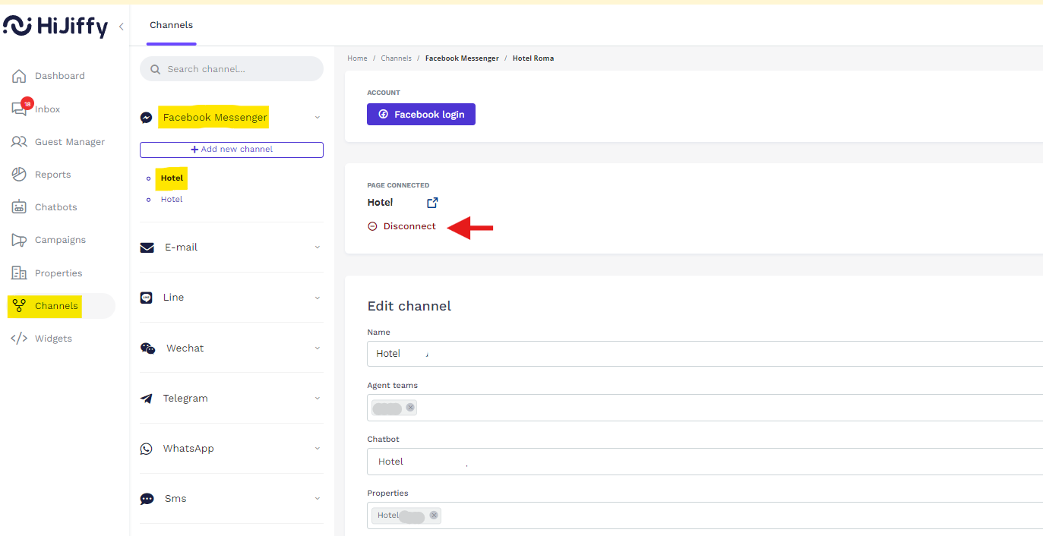Viewport: 1043px width, 536px height.
Task: Click the Guest Manager people icon
Action: click(19, 142)
